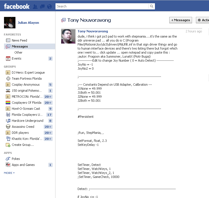Click the Khaotic Kon fist icon
This screenshot has width=209, height=198.
coord(8,139)
